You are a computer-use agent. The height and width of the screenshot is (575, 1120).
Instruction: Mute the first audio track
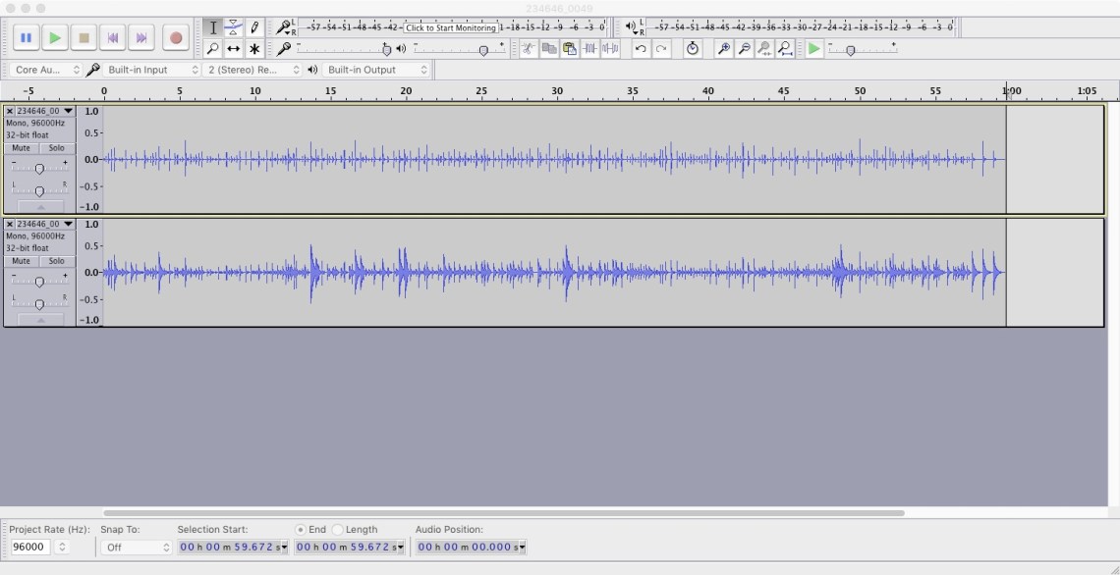point(21,148)
